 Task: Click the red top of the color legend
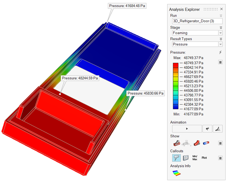[x=176, y=65]
